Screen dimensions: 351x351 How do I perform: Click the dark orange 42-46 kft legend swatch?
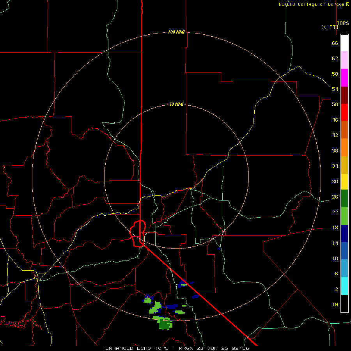click(344, 129)
